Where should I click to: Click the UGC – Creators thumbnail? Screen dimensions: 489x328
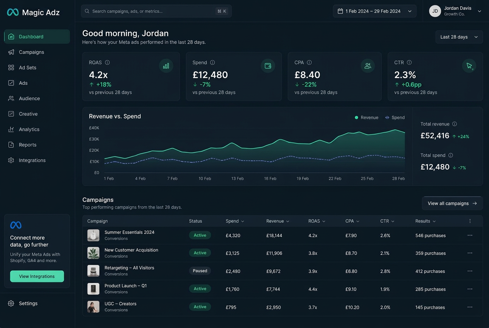coord(93,307)
